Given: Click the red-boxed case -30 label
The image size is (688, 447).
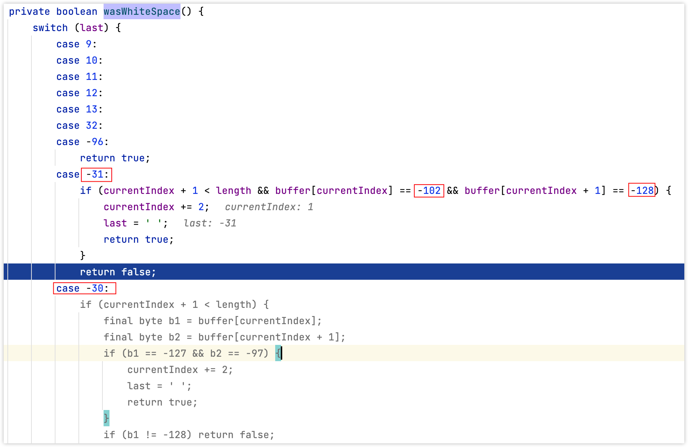Looking at the screenshot, I should tap(84, 288).
